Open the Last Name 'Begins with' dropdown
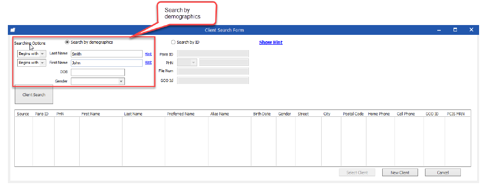Screen dimensions: 484x190 click(31, 54)
